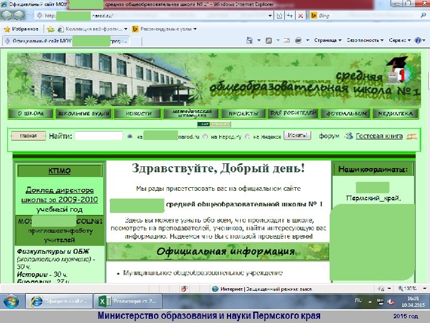Click the volume speaker tray icon
Screen dimensions: 430x323
[x=390, y=302]
